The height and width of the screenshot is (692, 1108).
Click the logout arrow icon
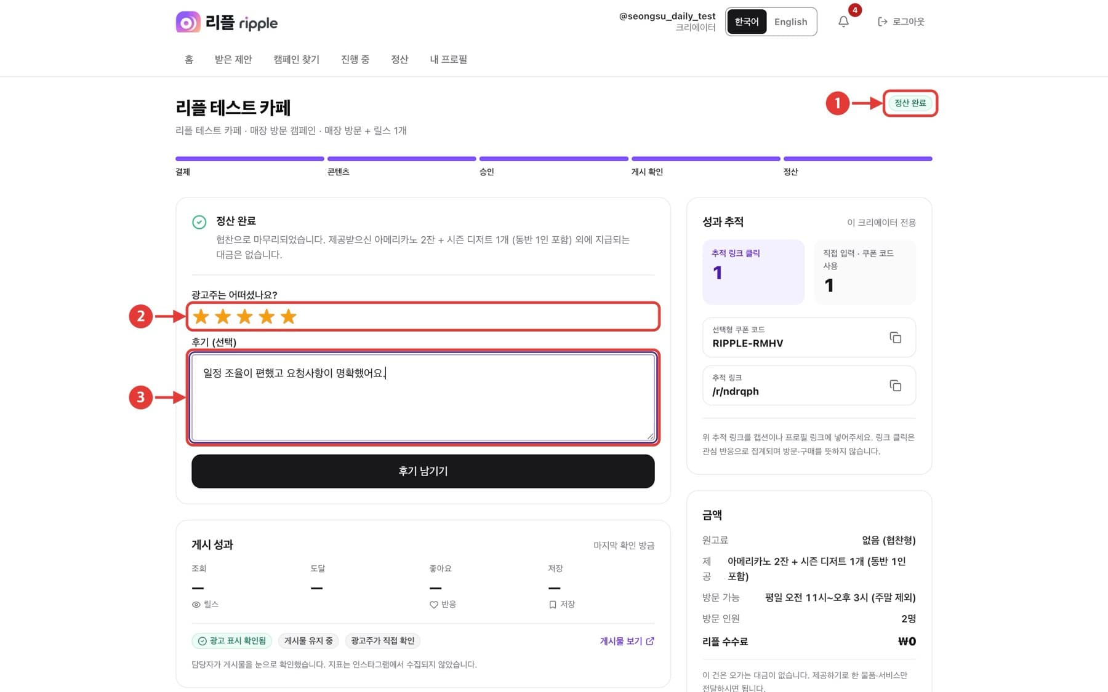point(882,22)
